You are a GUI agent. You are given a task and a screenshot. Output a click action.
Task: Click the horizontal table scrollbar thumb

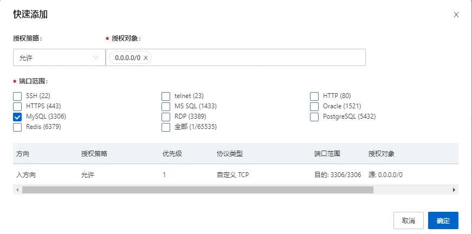click(x=198, y=190)
